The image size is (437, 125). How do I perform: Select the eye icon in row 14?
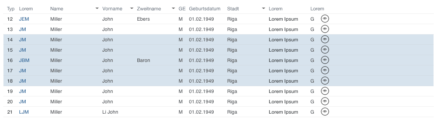[325, 40]
